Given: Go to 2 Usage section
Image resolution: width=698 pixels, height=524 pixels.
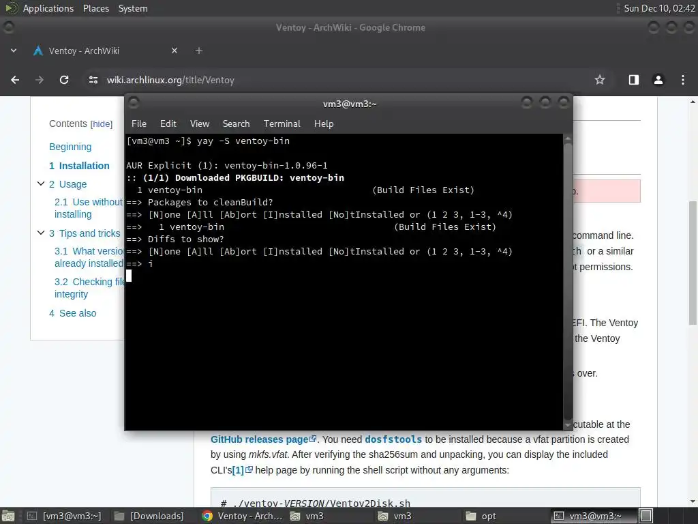Looking at the screenshot, I should (x=67, y=184).
